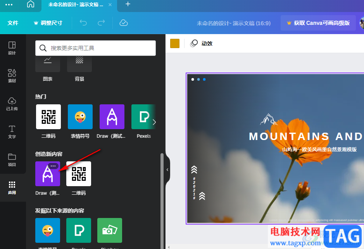
Task: Open the 设计 sidebar panel
Action: click(12, 48)
